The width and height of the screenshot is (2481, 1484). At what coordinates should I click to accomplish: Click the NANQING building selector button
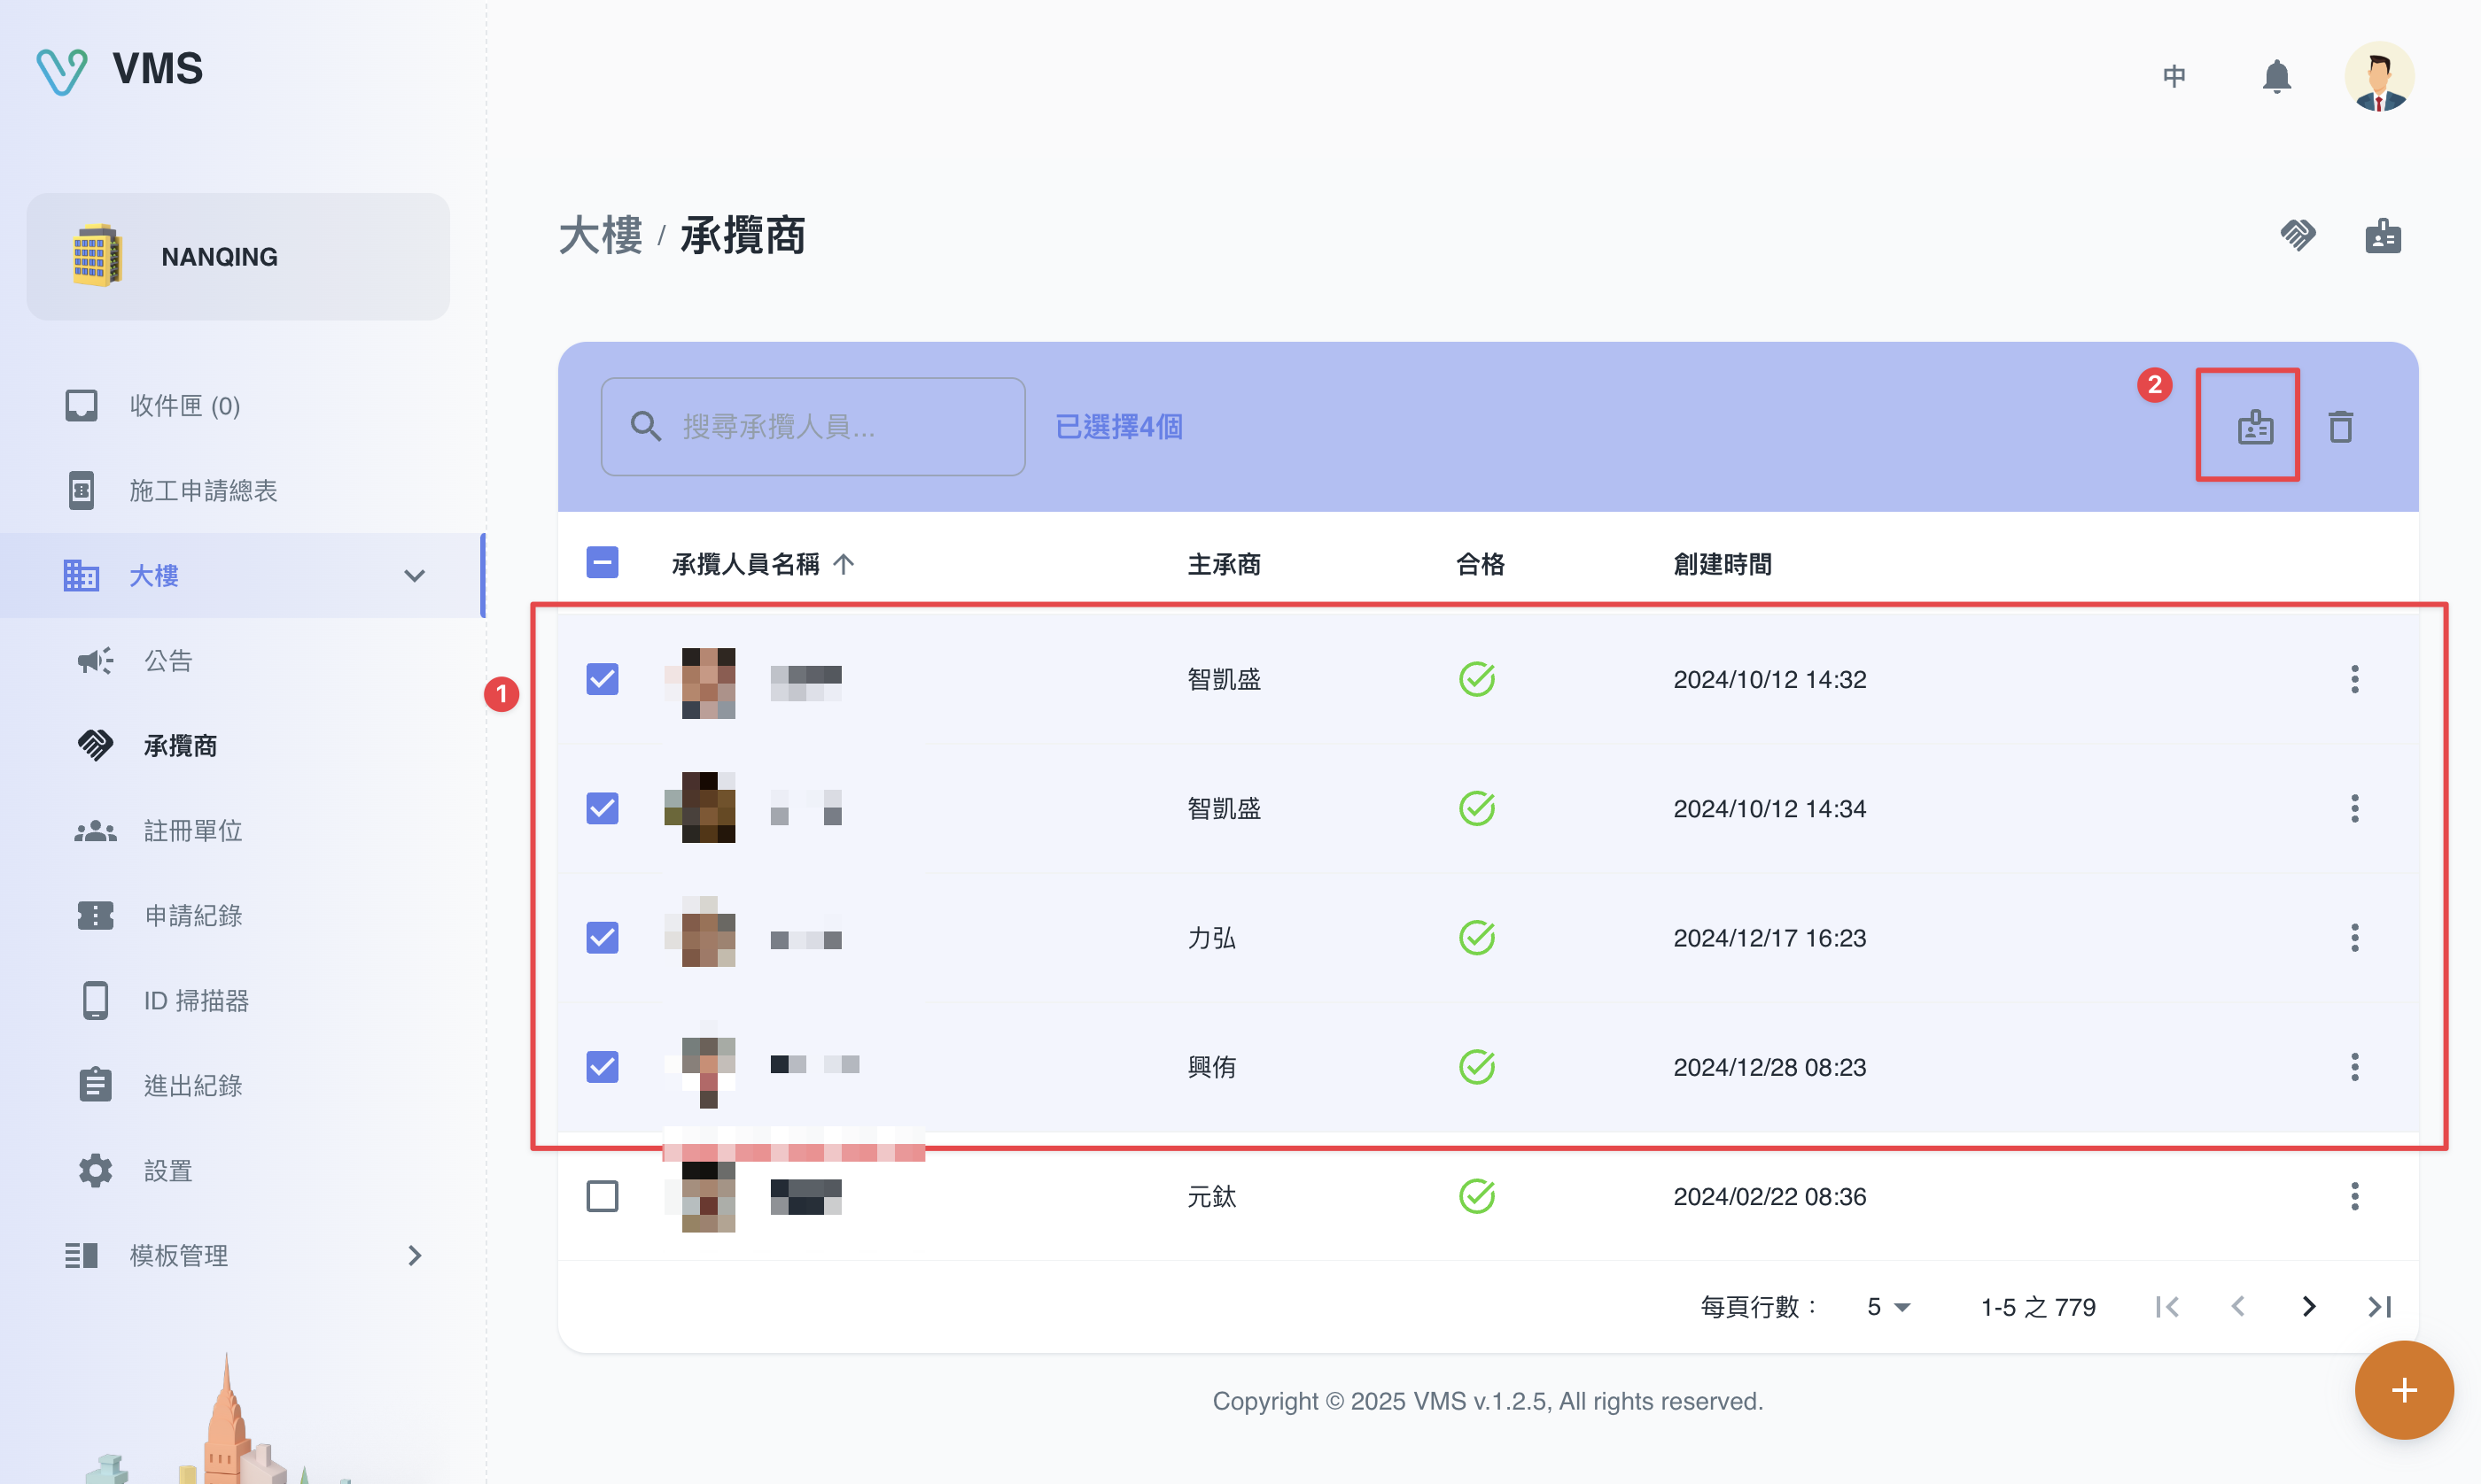point(238,257)
